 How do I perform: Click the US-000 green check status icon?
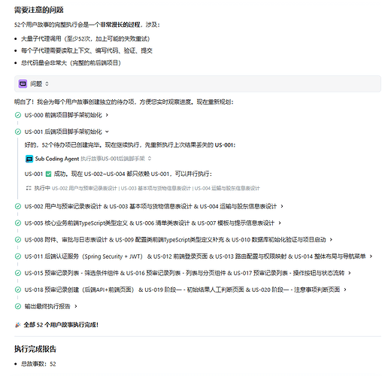tap(18, 115)
